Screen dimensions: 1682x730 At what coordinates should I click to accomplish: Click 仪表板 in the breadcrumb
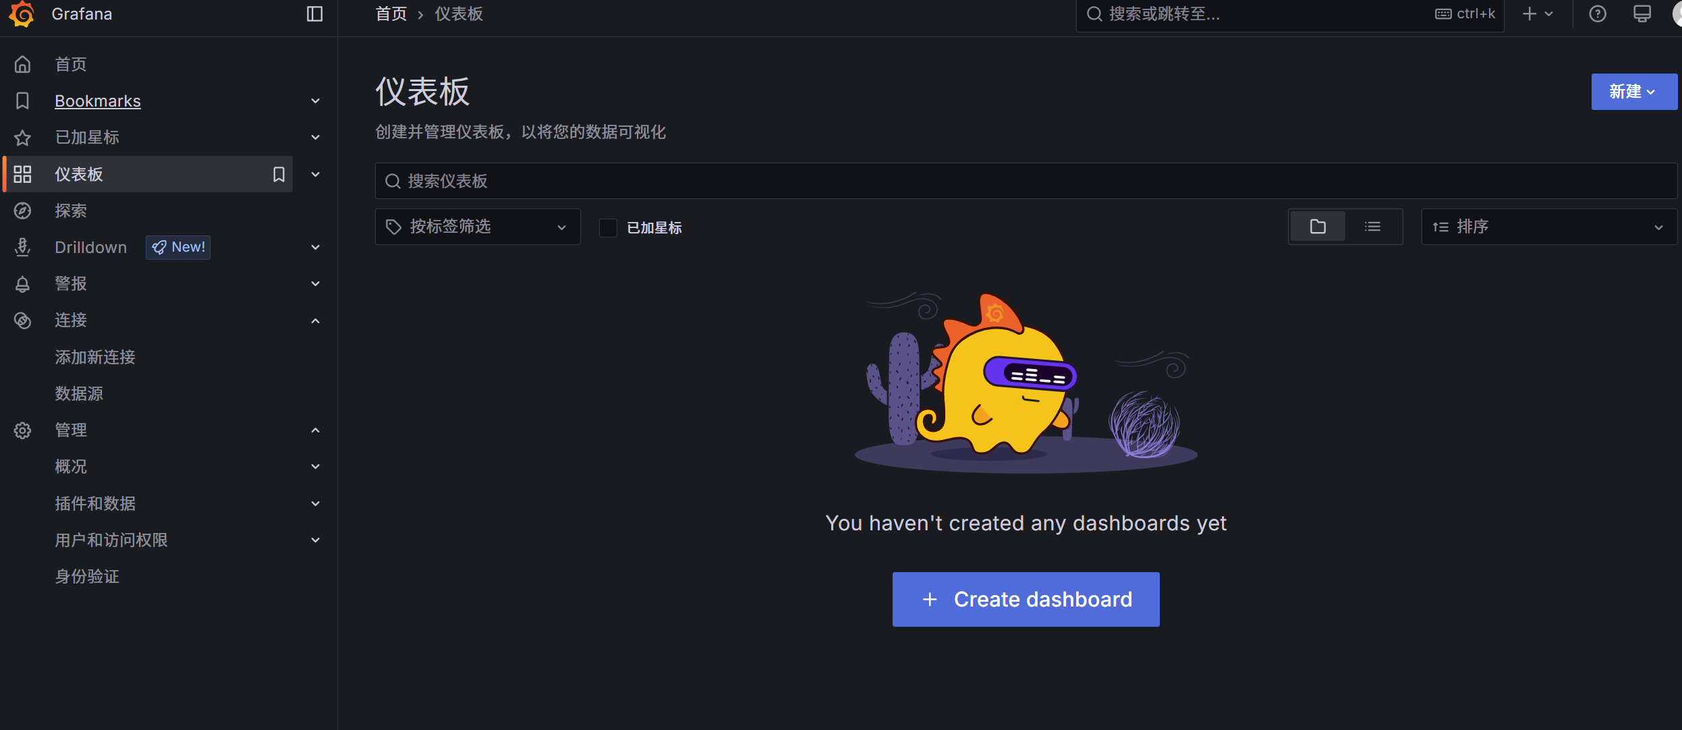pyautogui.click(x=459, y=13)
